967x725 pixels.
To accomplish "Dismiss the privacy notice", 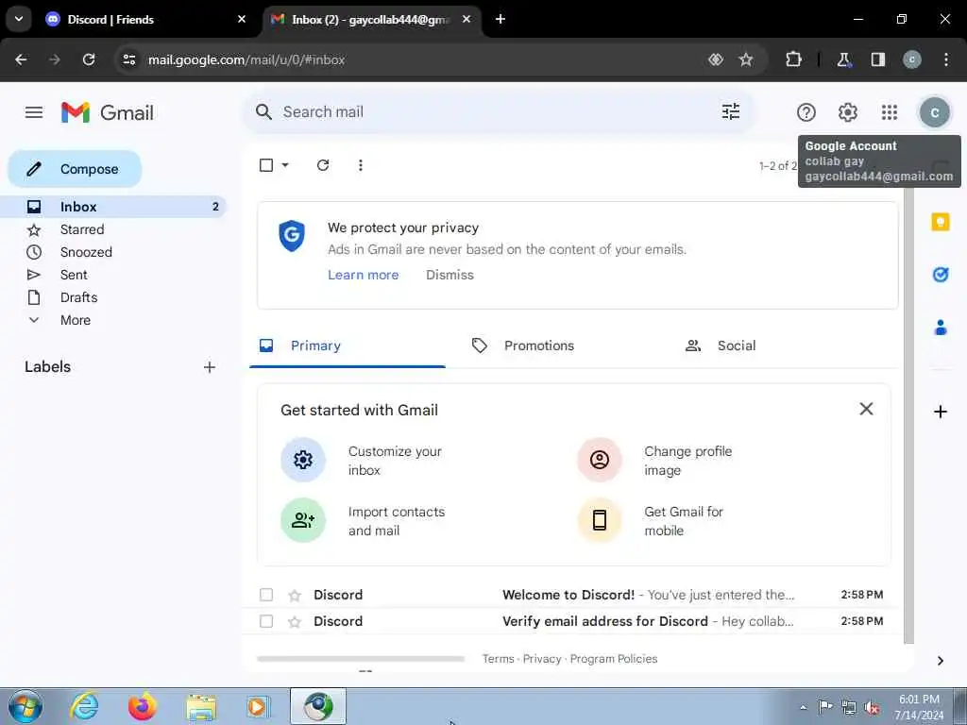I will [x=450, y=275].
